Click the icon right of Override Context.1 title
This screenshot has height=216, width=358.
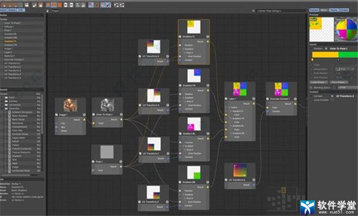[x=295, y=99]
